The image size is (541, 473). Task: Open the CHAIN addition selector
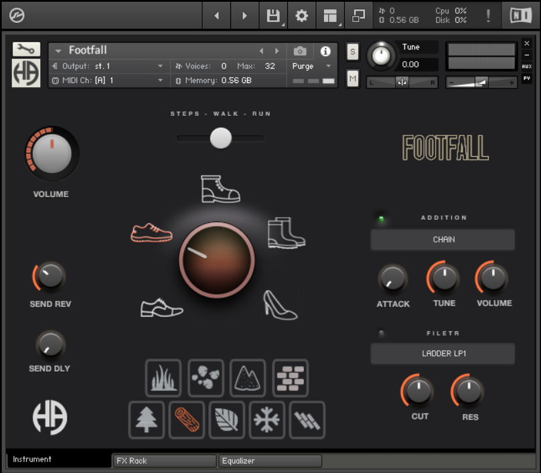pos(442,239)
